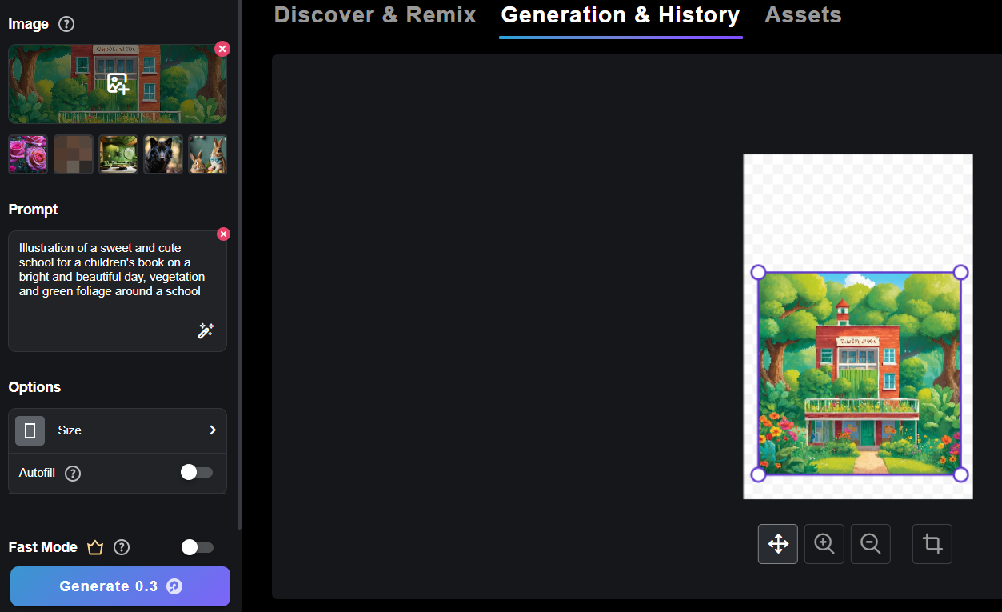1002x612 pixels.
Task: Click the top-left resize handle of image
Action: tap(758, 272)
